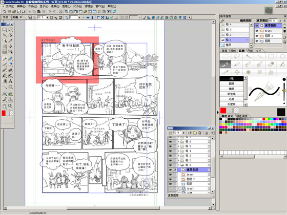Adjust the brush size slider handle
This screenshot has height=215, width=287.
tap(284, 91)
